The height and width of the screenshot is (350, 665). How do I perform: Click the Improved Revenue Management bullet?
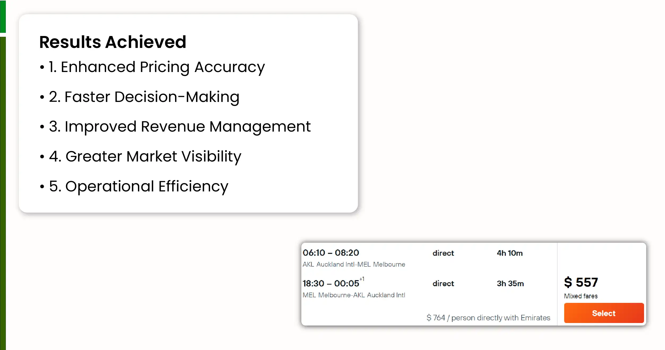point(179,127)
